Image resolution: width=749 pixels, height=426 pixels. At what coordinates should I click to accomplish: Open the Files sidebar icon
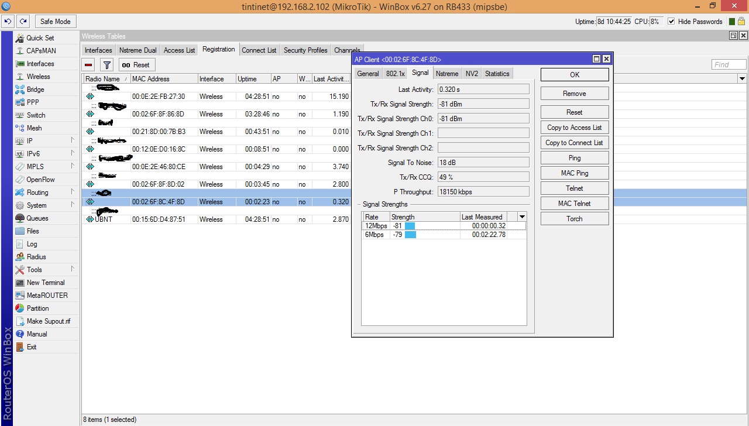coord(20,231)
